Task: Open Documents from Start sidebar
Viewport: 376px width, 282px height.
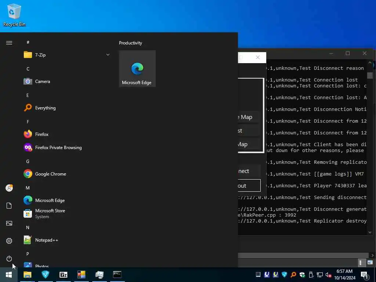Action: 9,206
